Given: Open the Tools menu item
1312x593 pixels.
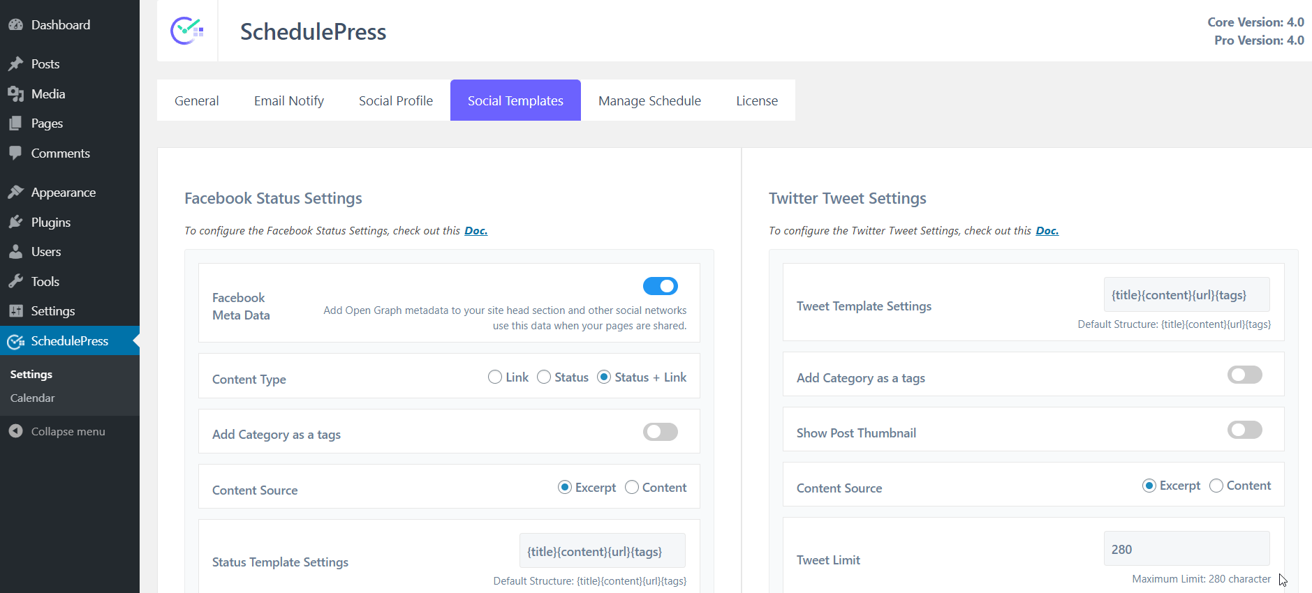Looking at the screenshot, I should (70, 282).
